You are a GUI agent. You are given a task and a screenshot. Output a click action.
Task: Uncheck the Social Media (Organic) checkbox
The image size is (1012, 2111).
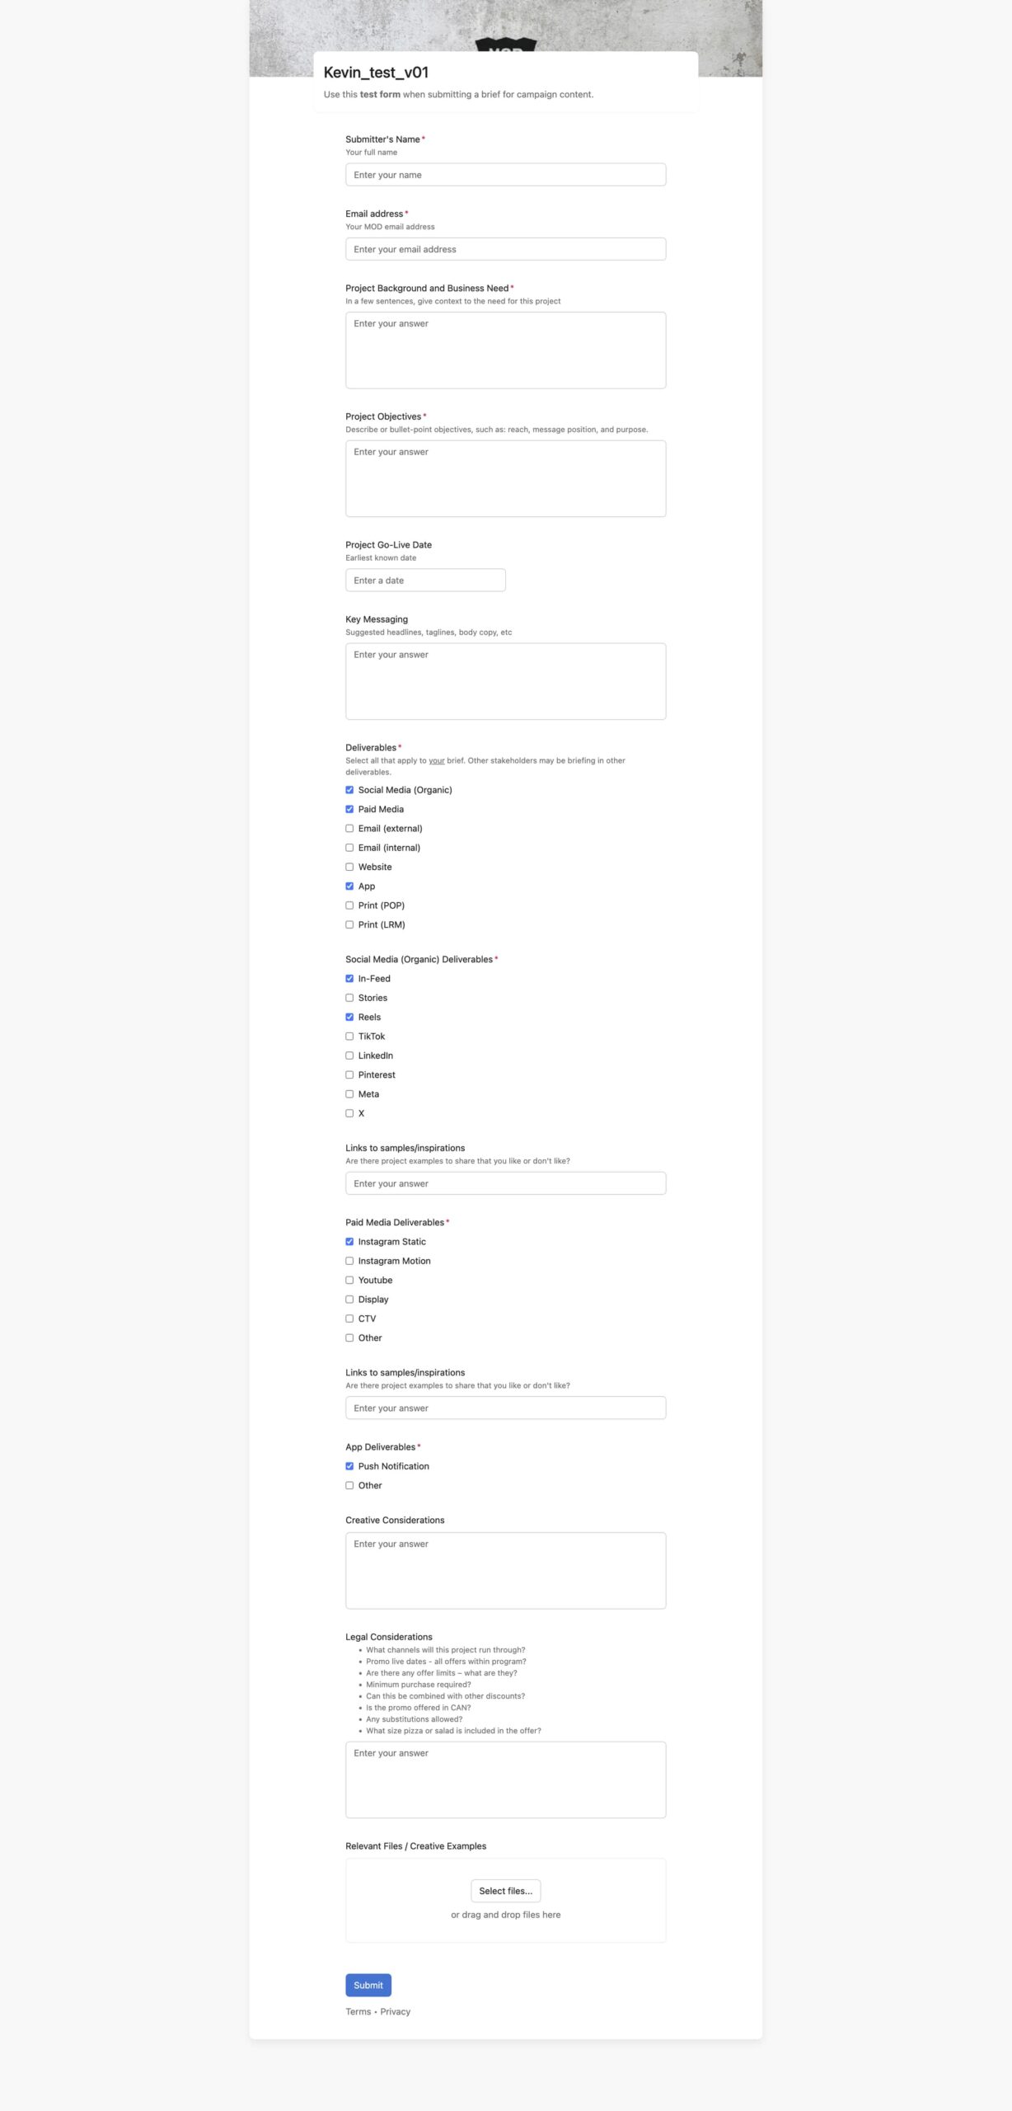pos(349,790)
